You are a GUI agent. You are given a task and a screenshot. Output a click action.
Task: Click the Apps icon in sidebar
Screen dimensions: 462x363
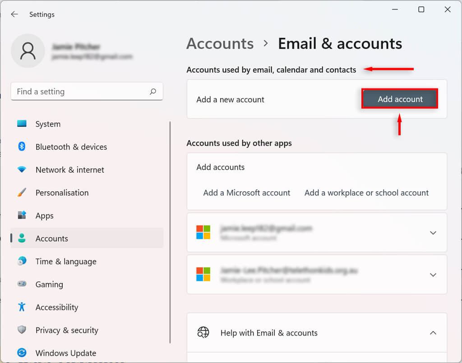pyautogui.click(x=22, y=216)
